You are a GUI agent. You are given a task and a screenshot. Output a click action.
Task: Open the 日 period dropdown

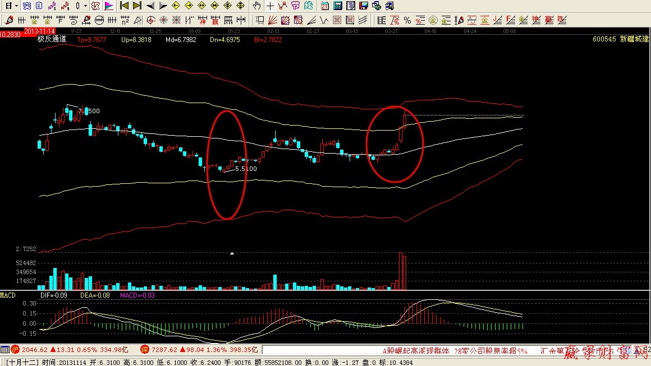(10, 6)
